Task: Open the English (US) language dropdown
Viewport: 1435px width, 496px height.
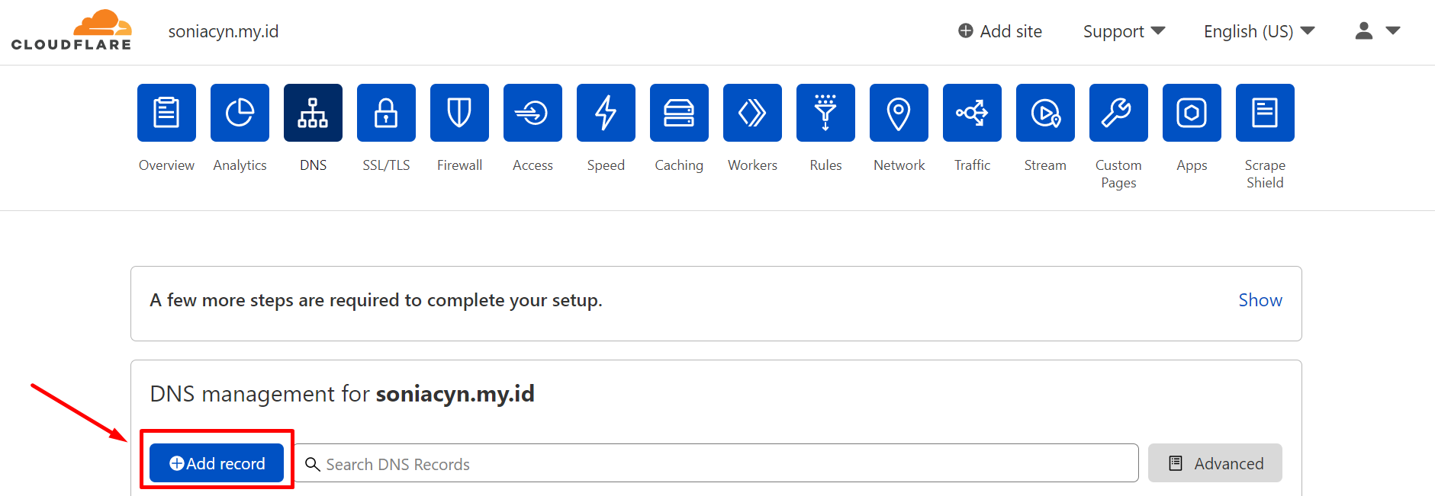Action: pos(1259,31)
